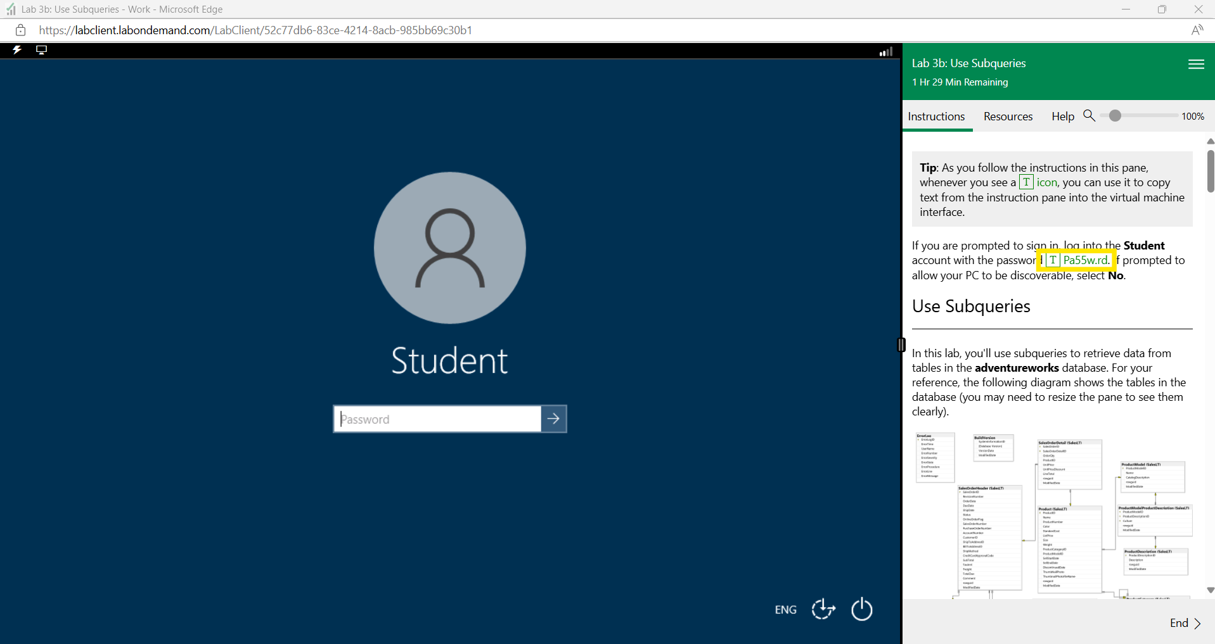Viewport: 1215px width, 644px height.
Task: Click the Read Aloud icon in address bar
Action: [x=1197, y=30]
